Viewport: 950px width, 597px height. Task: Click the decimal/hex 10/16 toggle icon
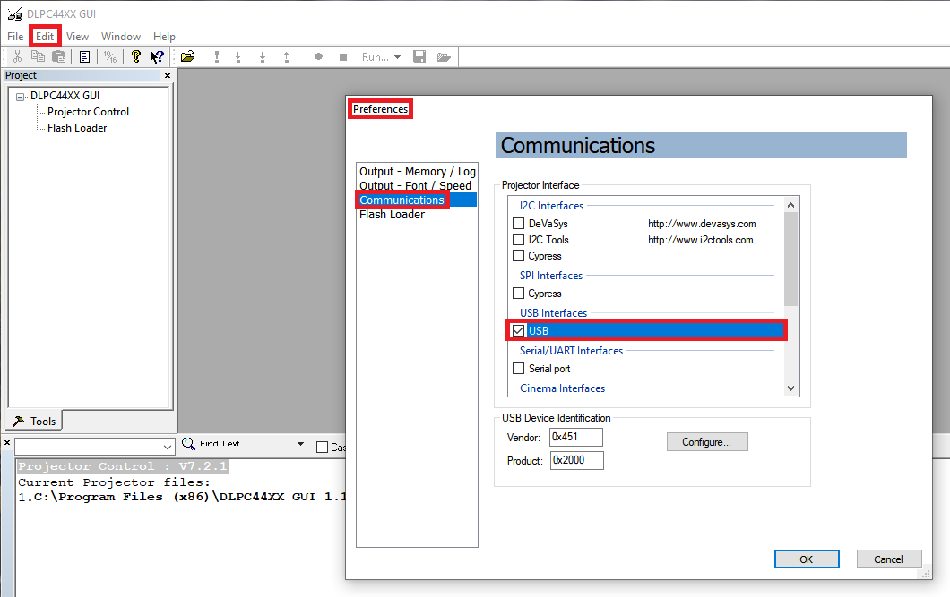point(109,57)
